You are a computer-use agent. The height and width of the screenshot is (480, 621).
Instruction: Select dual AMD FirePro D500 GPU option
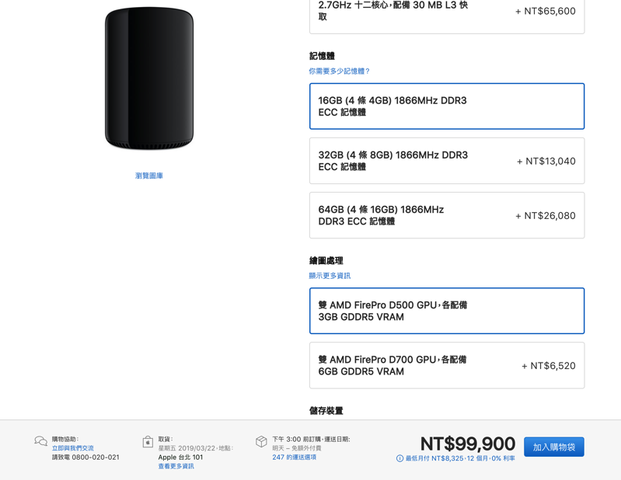click(447, 311)
